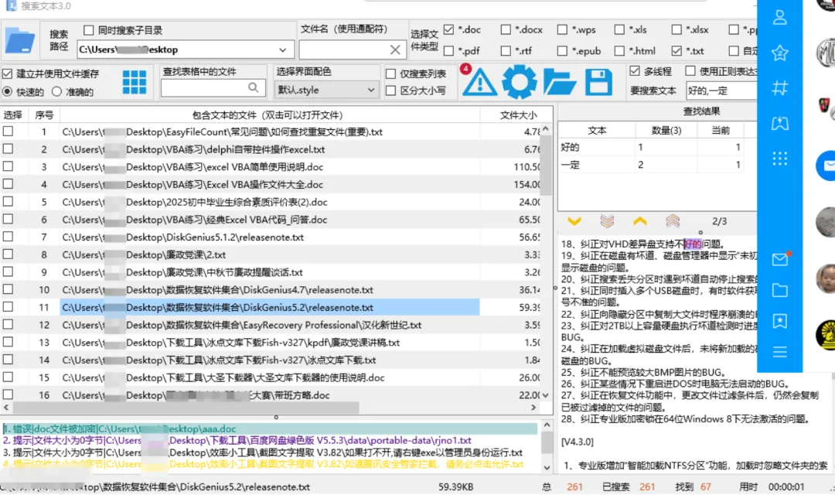Screen dimensions: 835x495
Task: Open the hamburger menu icon in sidebar
Action: coord(779,352)
